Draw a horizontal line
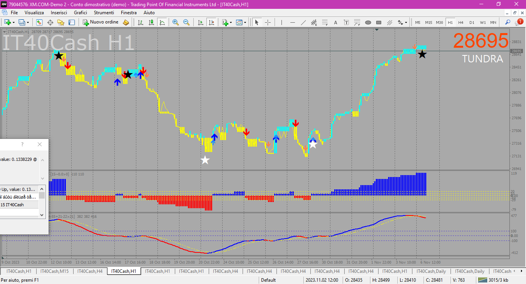The height and width of the screenshot is (284, 526). [x=292, y=22]
